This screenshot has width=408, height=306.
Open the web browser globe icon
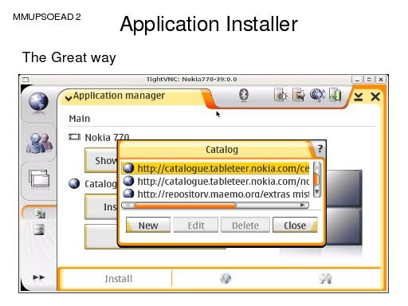coord(38,102)
